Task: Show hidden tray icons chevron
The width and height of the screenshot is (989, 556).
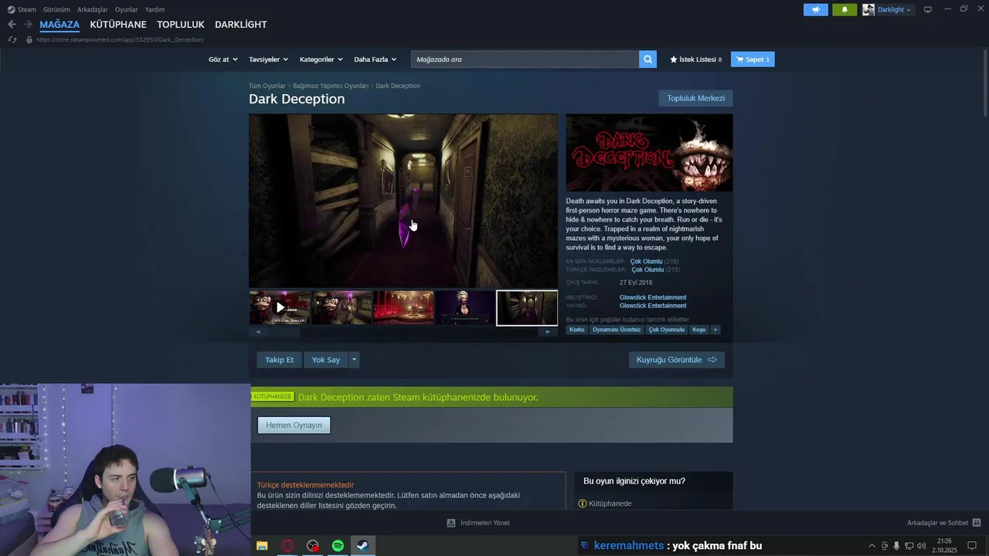Action: pos(872,545)
